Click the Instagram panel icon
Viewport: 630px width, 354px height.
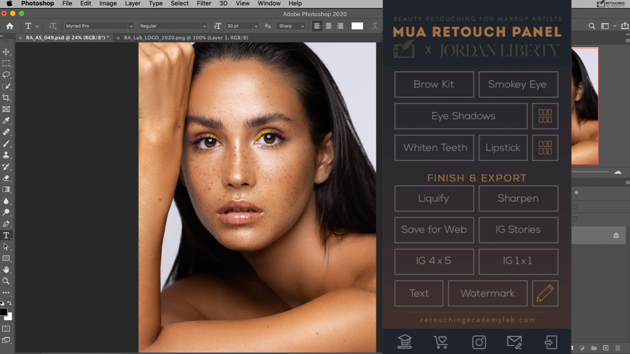478,342
